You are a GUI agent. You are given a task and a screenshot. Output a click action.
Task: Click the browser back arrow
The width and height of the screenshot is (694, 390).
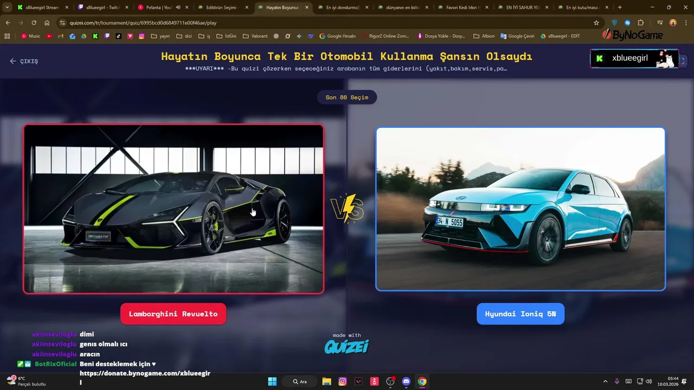pos(8,23)
